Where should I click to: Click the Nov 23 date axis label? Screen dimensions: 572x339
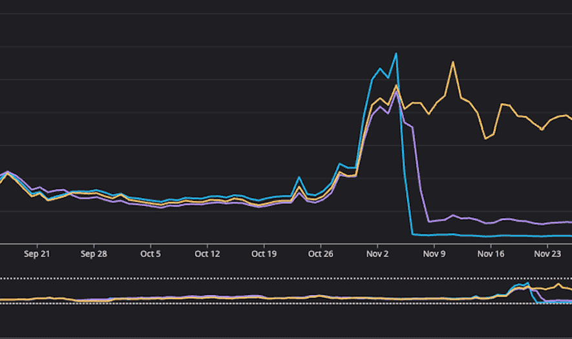547,254
